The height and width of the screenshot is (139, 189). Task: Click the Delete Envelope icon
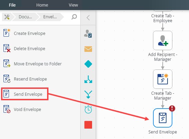pos(7,48)
